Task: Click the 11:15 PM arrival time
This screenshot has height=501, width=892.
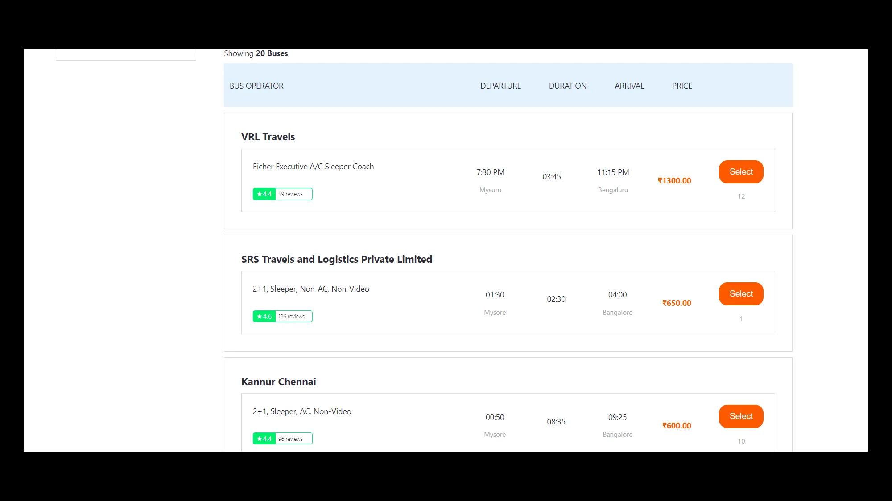Action: click(613, 172)
